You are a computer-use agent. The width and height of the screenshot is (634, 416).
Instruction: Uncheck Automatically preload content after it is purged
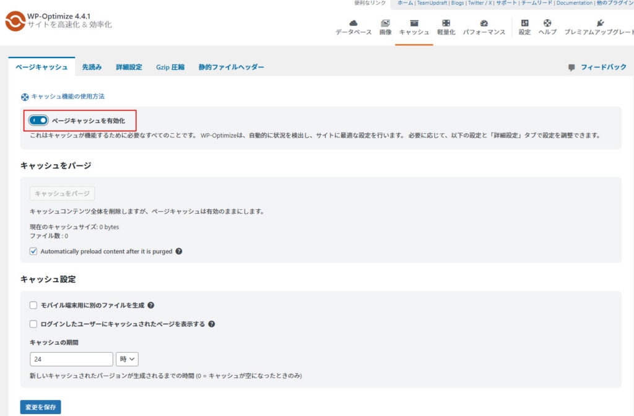33,251
